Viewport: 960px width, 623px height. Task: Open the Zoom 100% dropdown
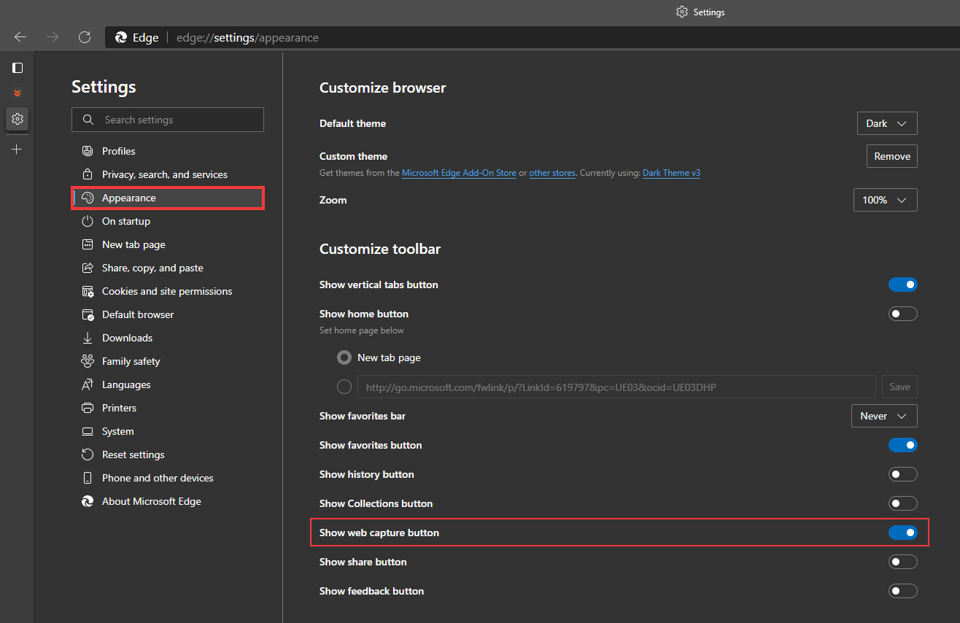point(885,200)
